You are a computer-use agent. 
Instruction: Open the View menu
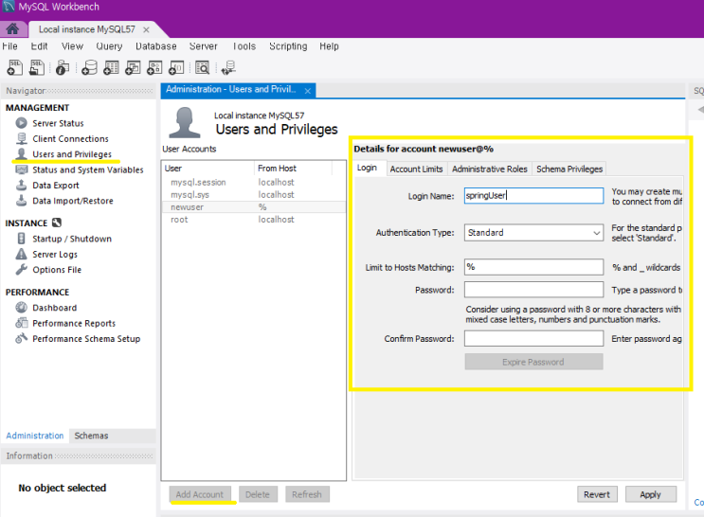[72, 46]
